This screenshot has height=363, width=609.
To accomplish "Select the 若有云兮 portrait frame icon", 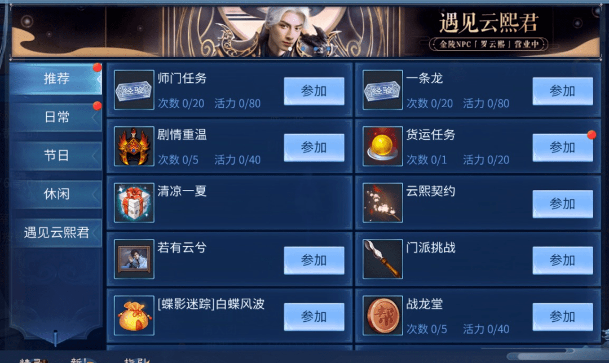I will pyautogui.click(x=134, y=259).
